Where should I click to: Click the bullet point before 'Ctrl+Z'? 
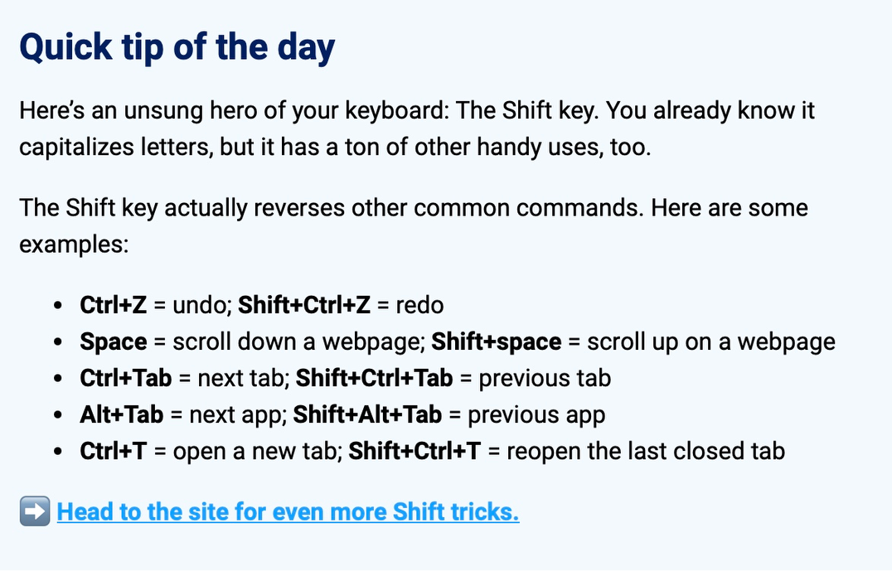point(57,305)
